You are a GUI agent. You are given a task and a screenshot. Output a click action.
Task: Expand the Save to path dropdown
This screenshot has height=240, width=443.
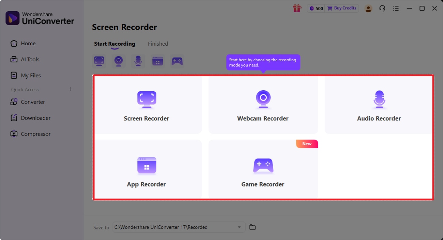coord(240,227)
